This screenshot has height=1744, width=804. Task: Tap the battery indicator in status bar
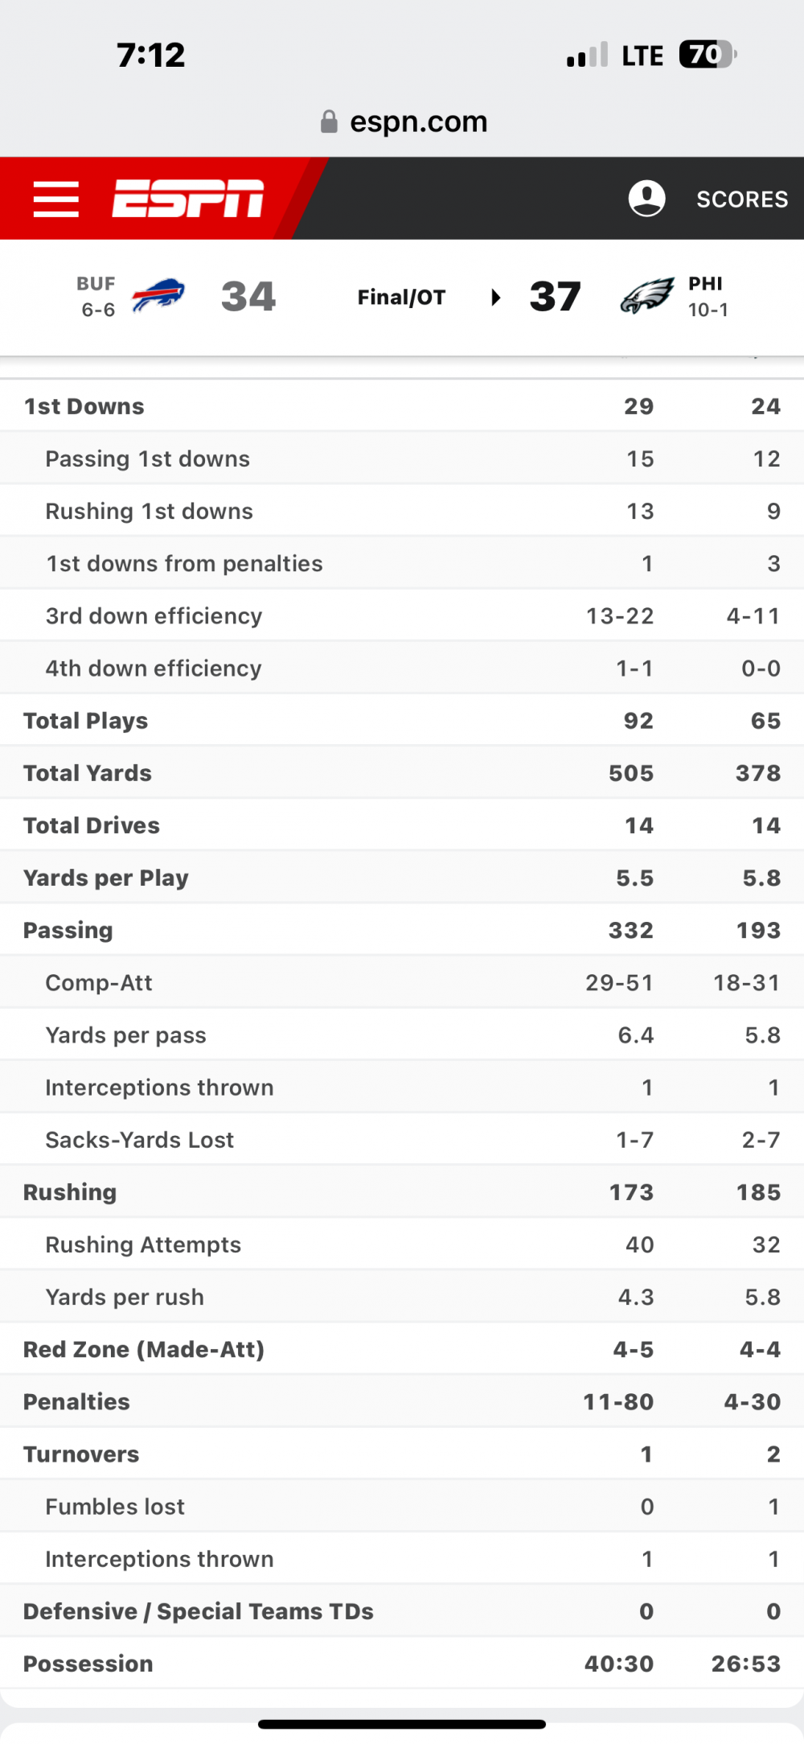coord(707,55)
